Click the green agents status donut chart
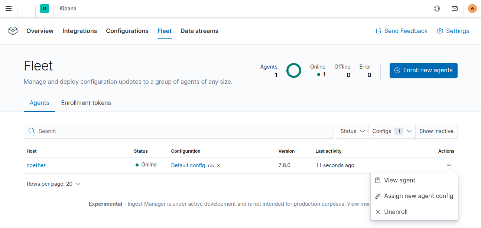Image resolution: width=481 pixels, height=228 pixels. 294,70
